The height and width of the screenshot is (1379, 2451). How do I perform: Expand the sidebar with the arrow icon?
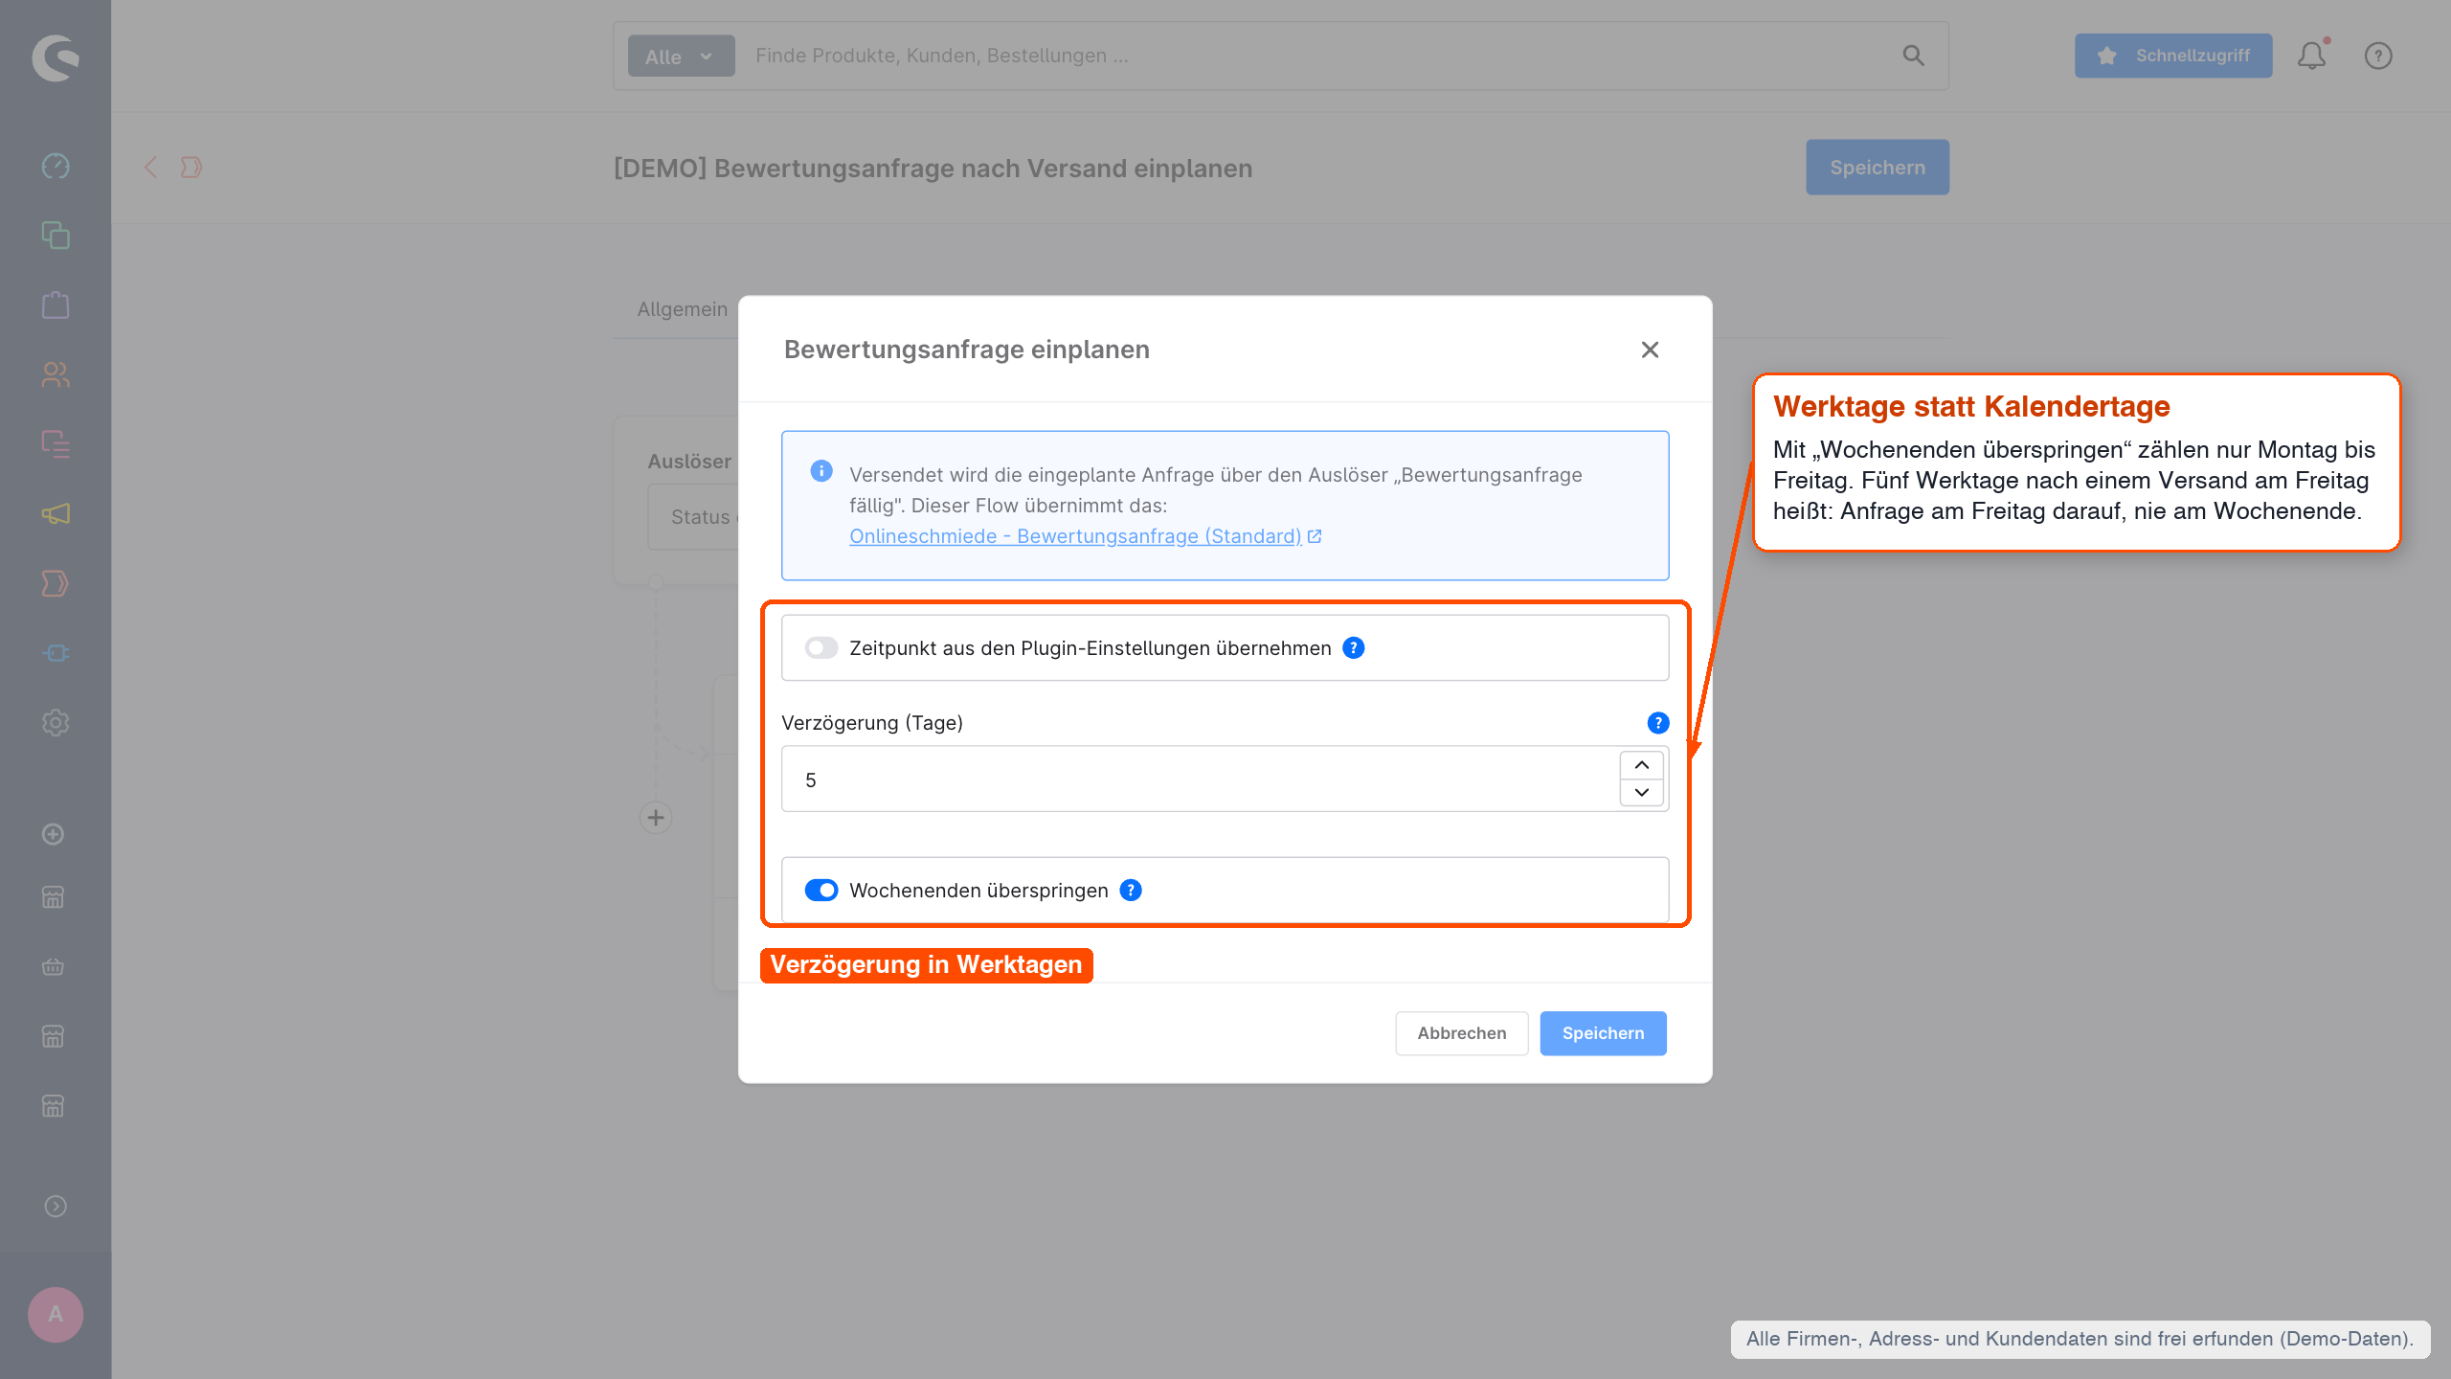point(56,1207)
